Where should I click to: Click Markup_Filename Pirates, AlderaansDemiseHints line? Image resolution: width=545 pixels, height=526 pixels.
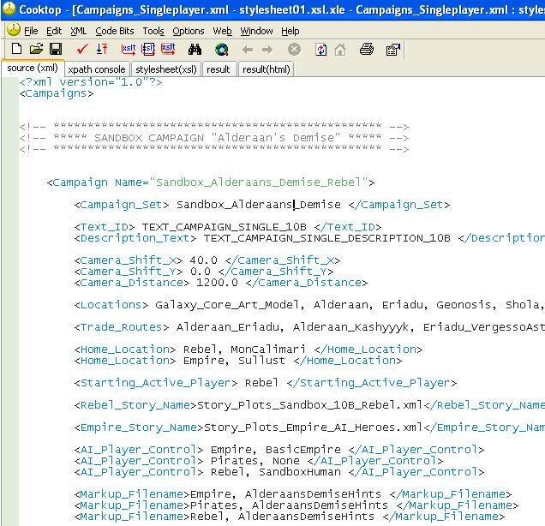tap(296, 505)
